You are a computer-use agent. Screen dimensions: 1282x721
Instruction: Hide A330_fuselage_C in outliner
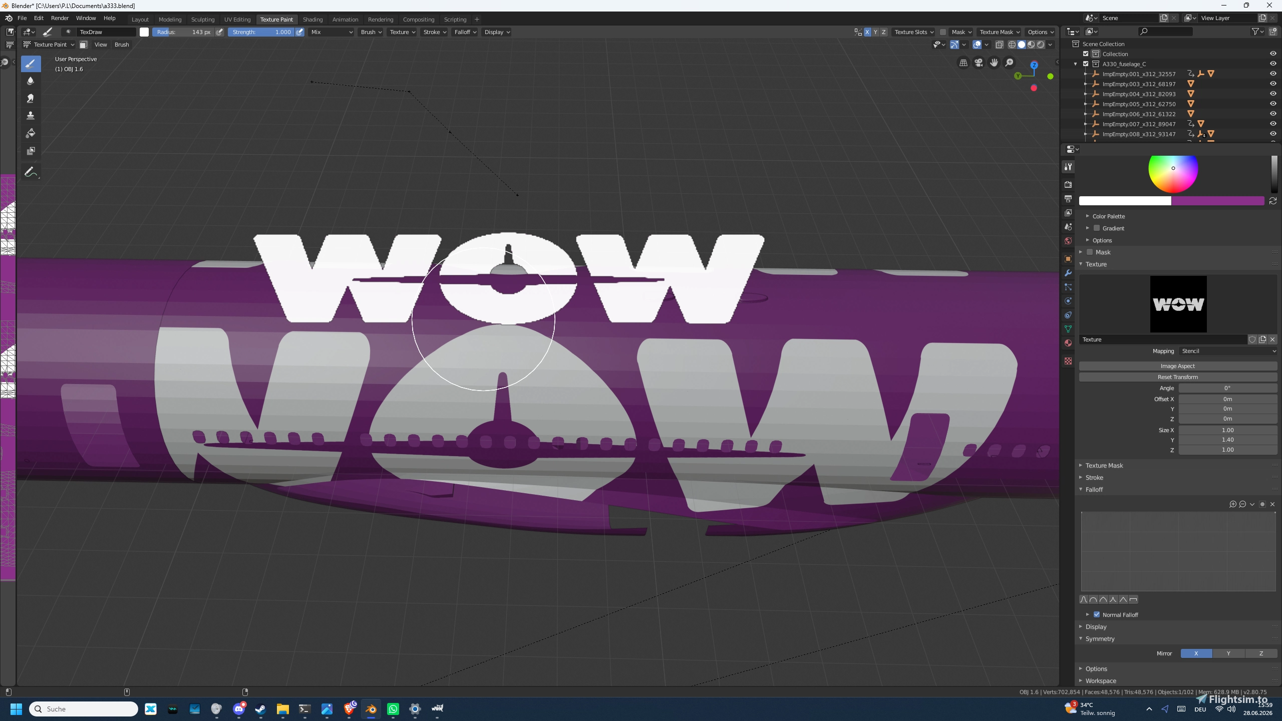1273,64
